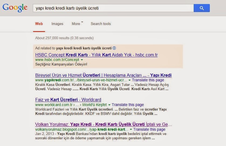Click the blue magnifier search button
Screen dimensions: 226x146
pyautogui.click(x=202, y=8)
